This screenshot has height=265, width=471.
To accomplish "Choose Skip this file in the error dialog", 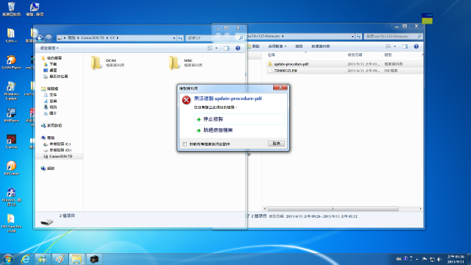I will [x=239, y=130].
